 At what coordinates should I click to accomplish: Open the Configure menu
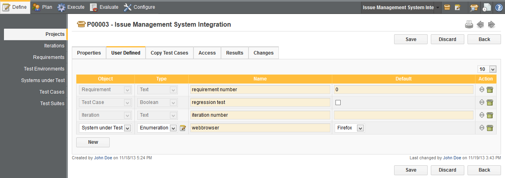140,7
